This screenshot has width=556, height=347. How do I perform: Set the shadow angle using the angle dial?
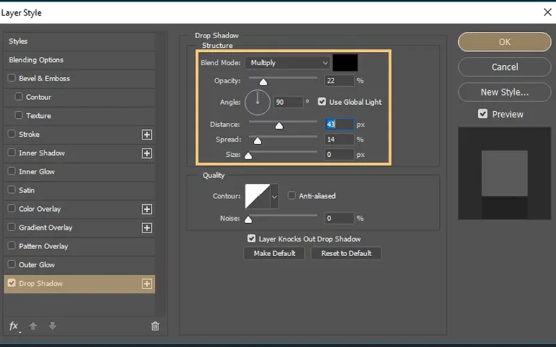(257, 102)
